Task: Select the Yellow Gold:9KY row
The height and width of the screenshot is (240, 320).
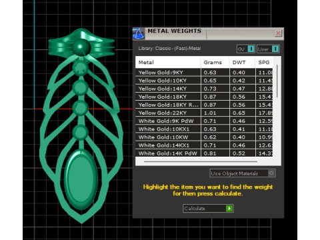Action: pos(204,73)
